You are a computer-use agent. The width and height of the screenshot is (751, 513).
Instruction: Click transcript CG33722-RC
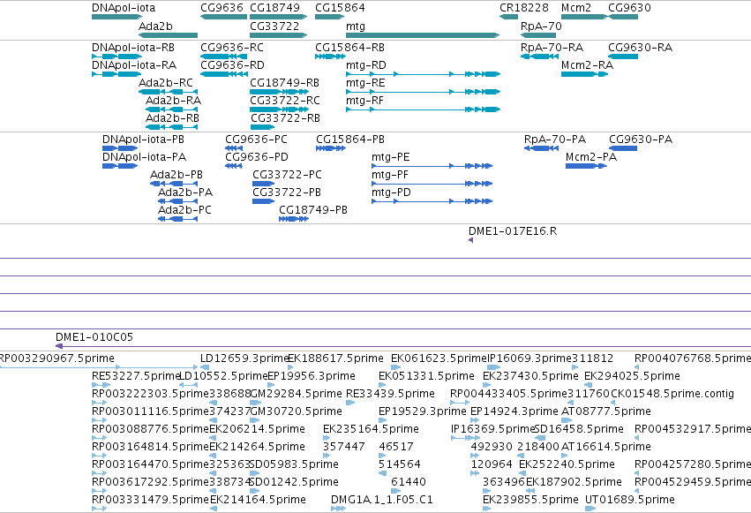(x=285, y=101)
